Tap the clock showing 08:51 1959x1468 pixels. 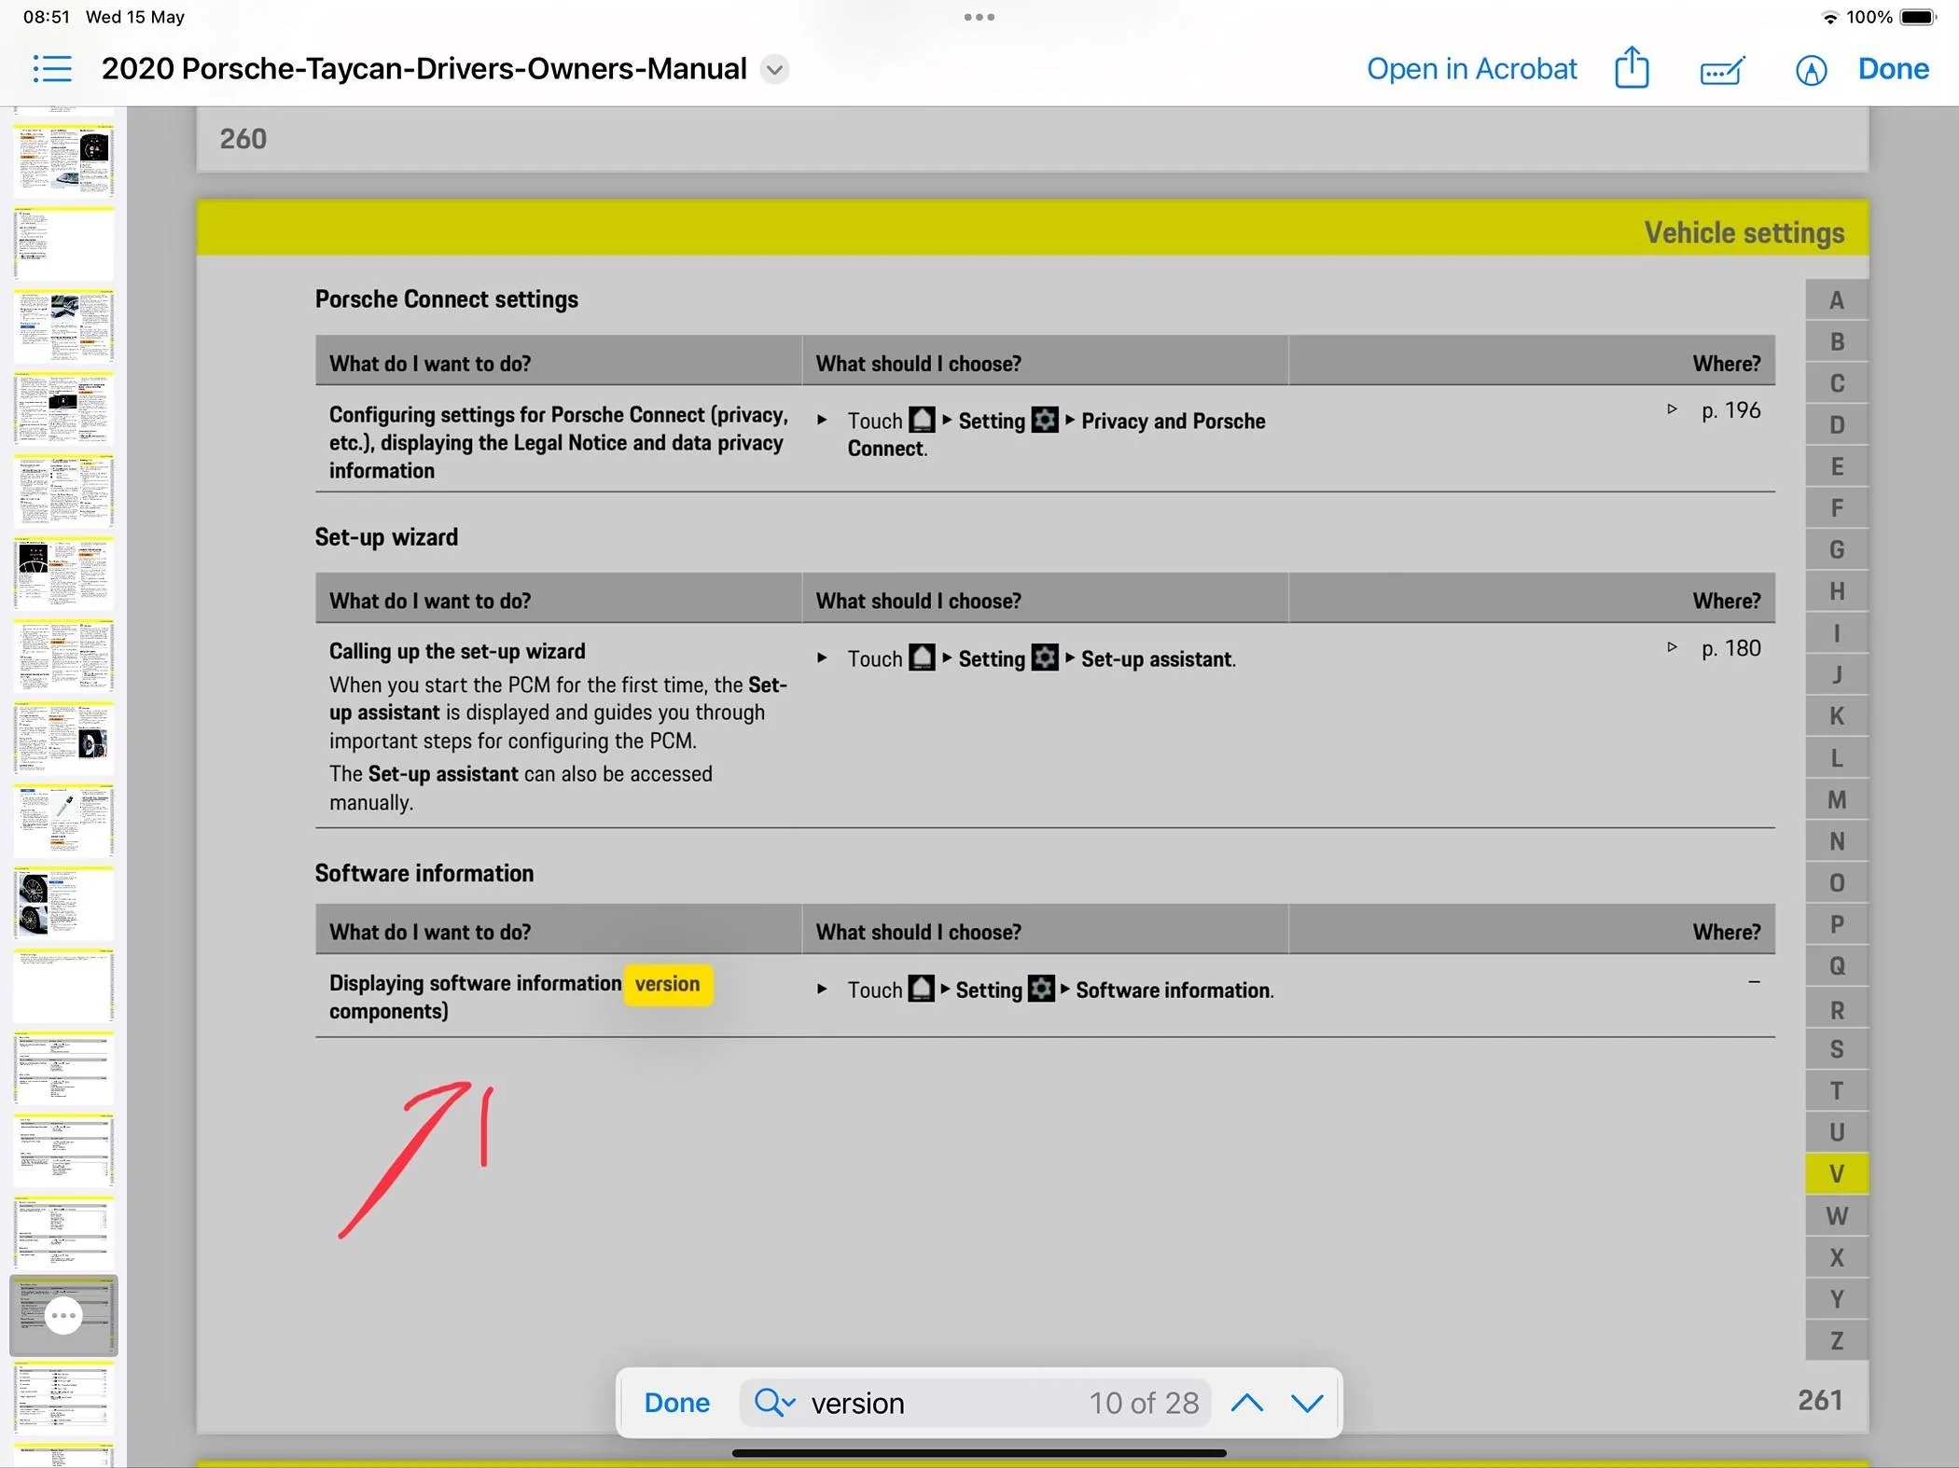(46, 17)
